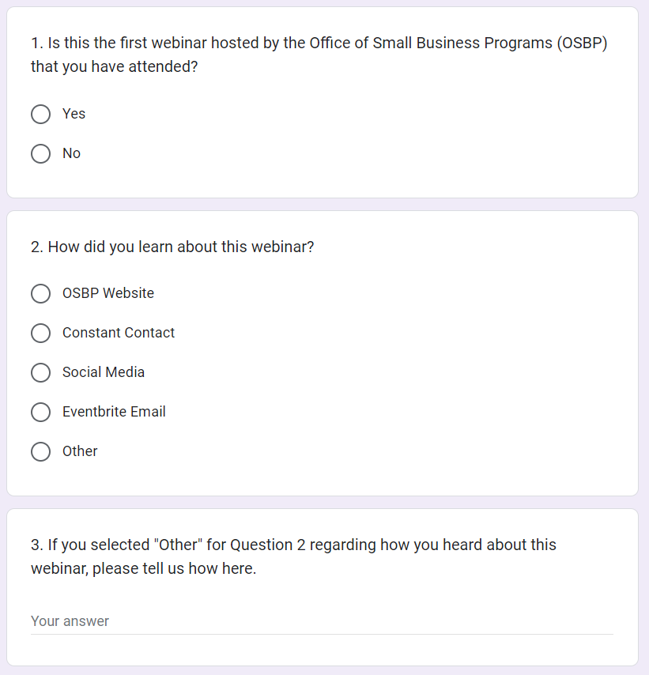Screen dimensions: 649x675
Task: Click '(OSBP)' in the first question
Action: tap(581, 43)
